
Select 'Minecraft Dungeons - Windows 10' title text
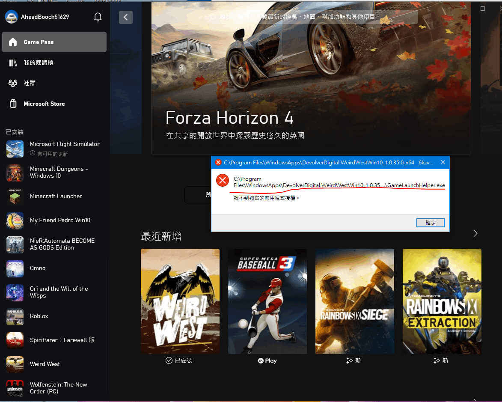[x=59, y=173]
